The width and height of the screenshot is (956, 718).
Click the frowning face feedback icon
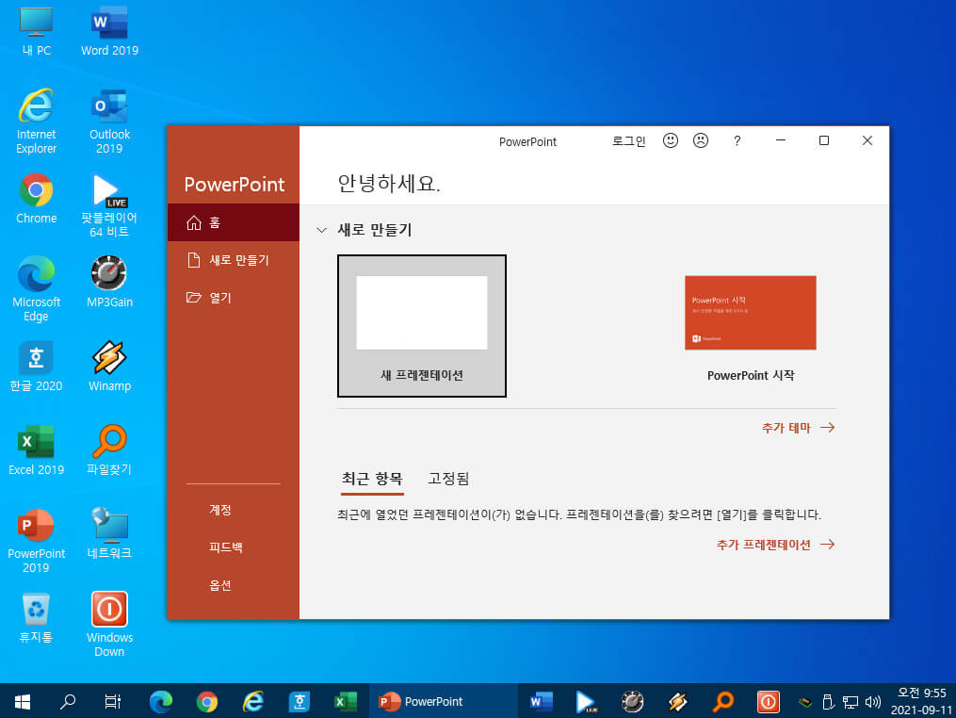point(701,141)
